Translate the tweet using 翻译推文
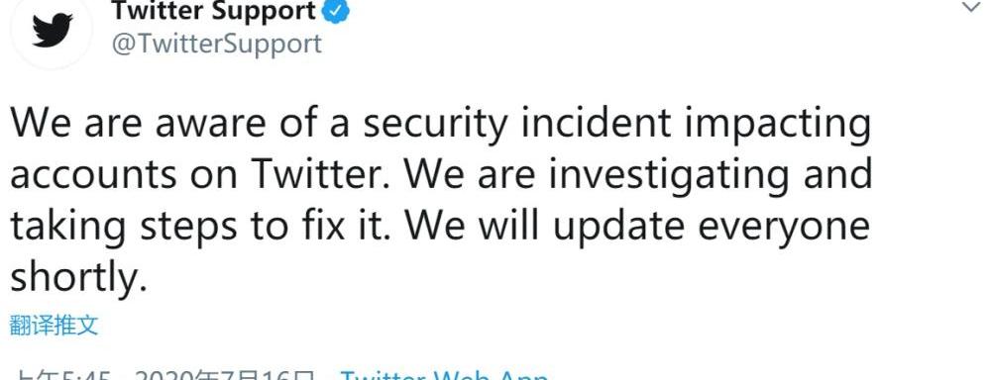This screenshot has height=380, width=991. click(x=55, y=326)
